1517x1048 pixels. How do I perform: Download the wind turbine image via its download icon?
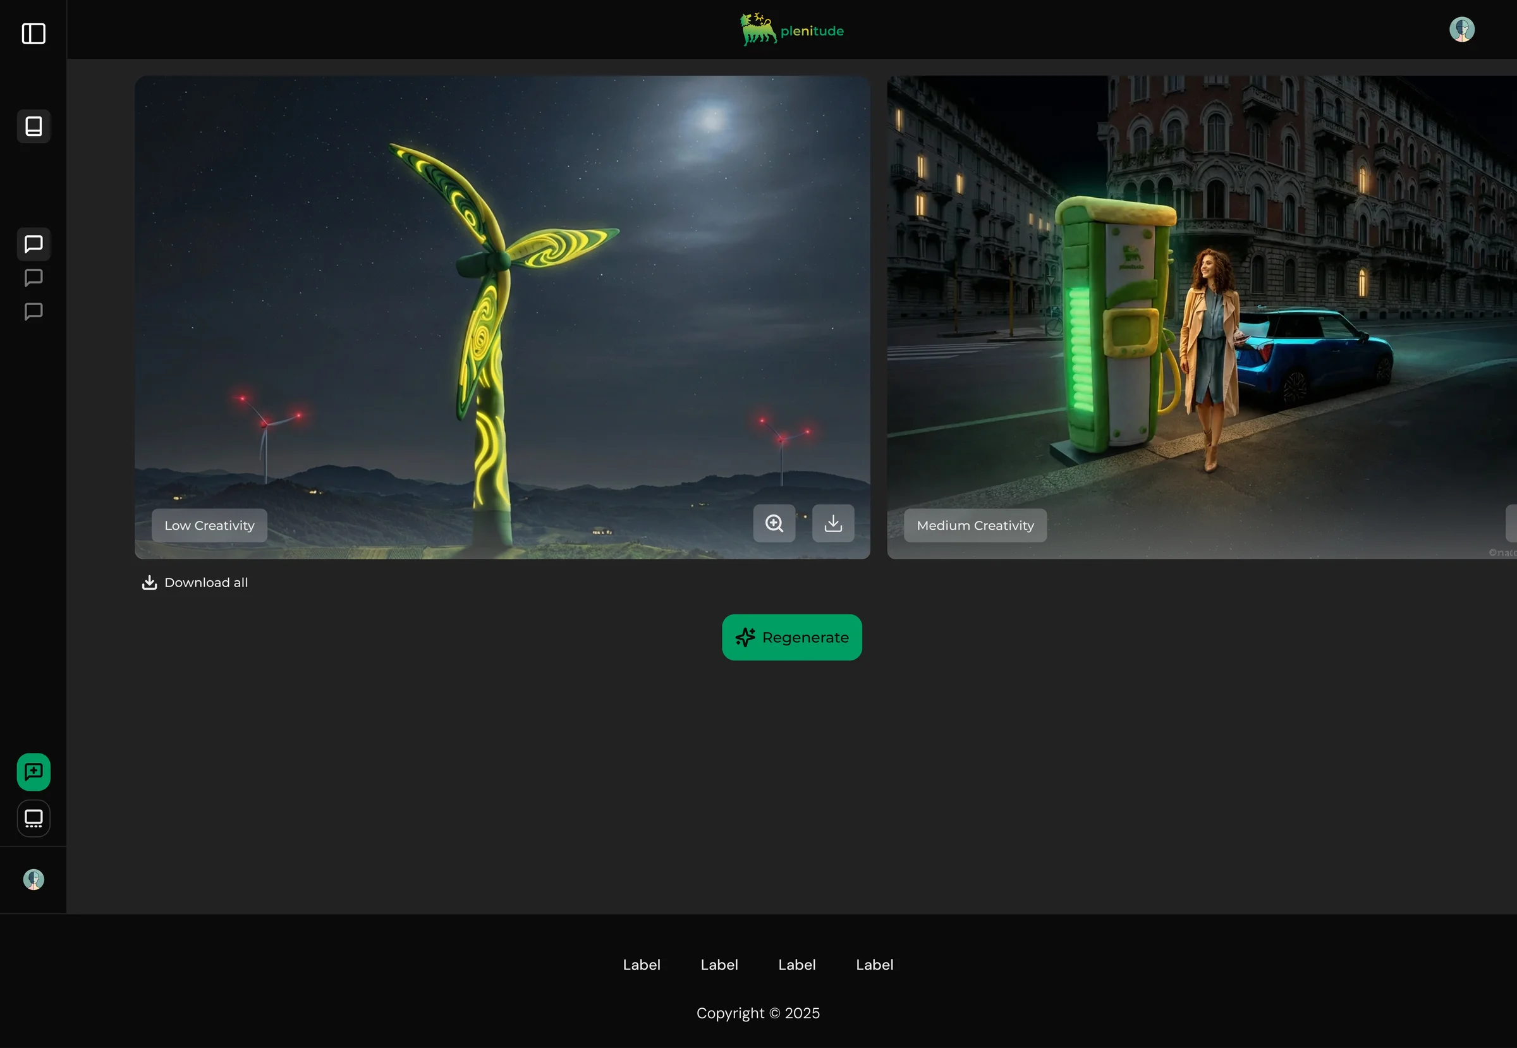[832, 523]
